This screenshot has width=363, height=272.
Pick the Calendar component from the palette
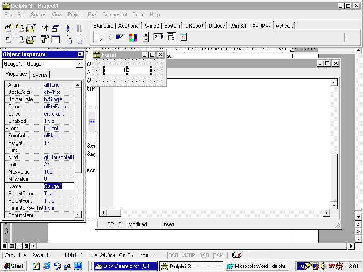pos(184,37)
